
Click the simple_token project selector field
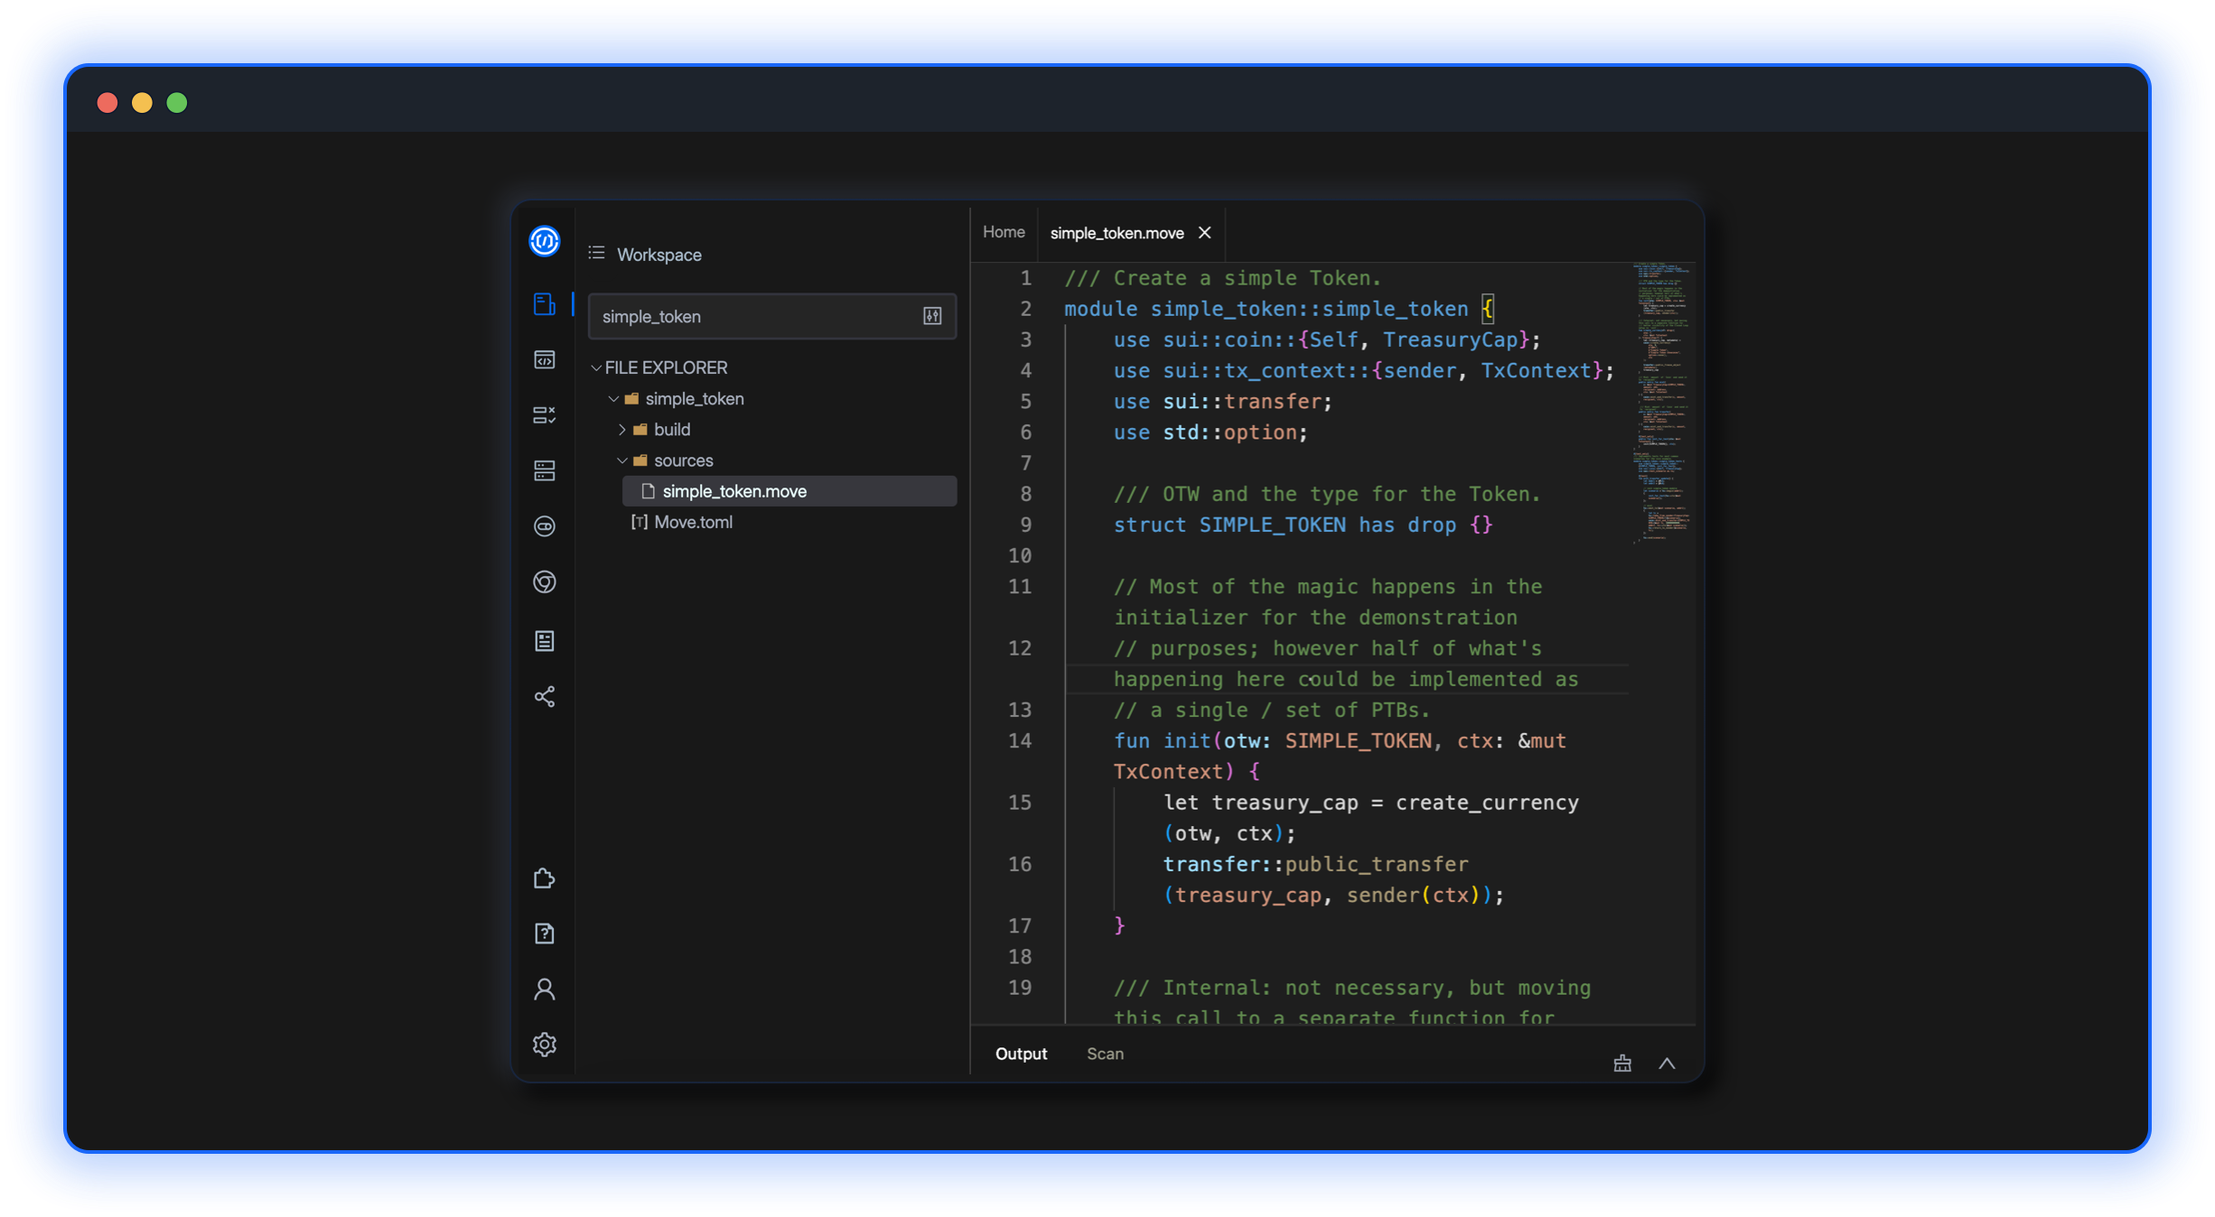coord(771,316)
